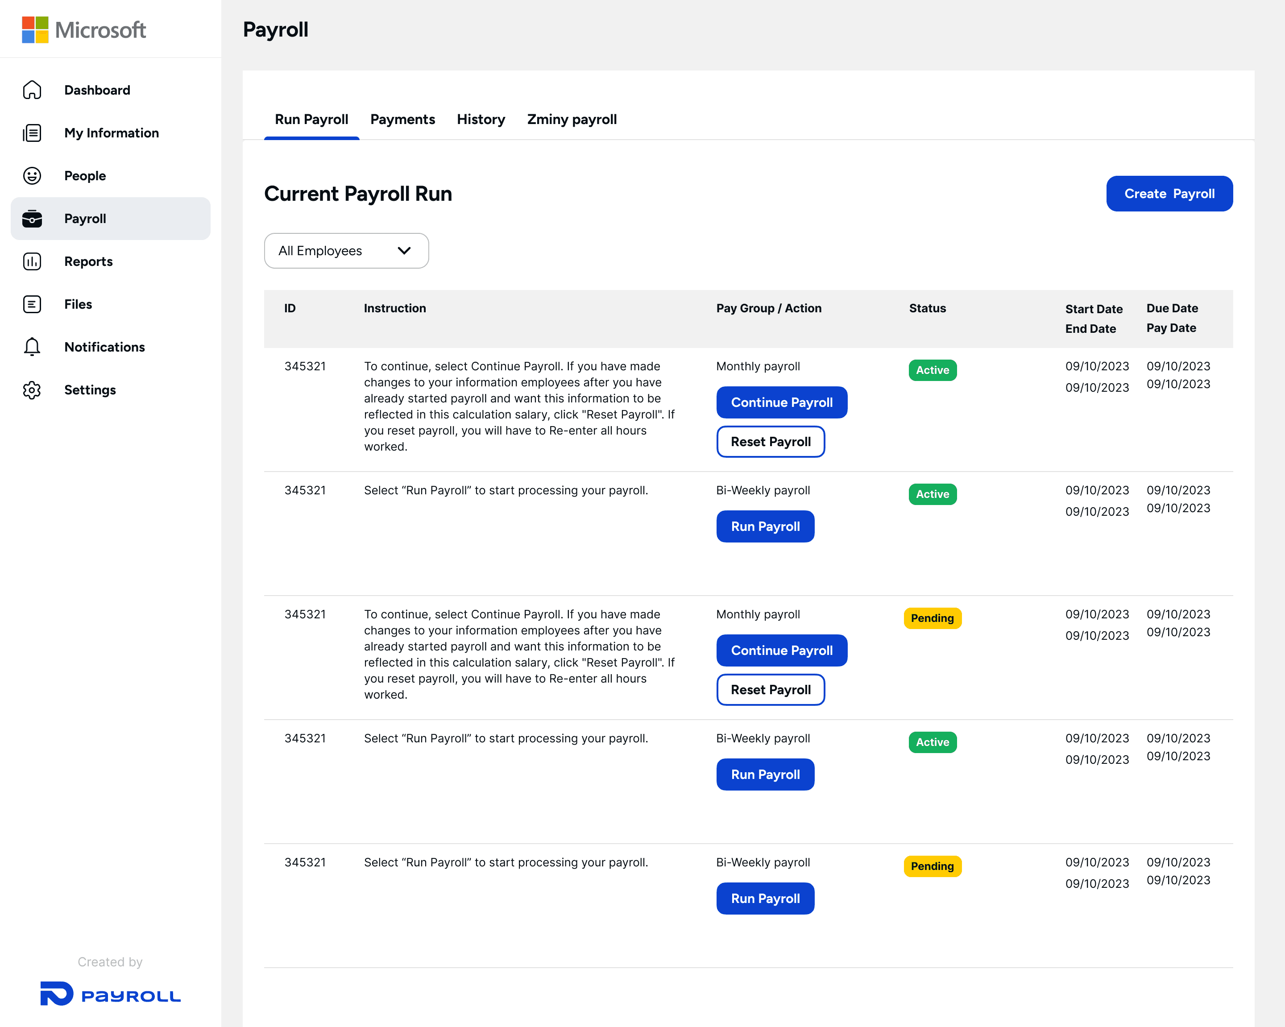
Task: Expand the chevron in employee filter
Action: click(x=404, y=251)
